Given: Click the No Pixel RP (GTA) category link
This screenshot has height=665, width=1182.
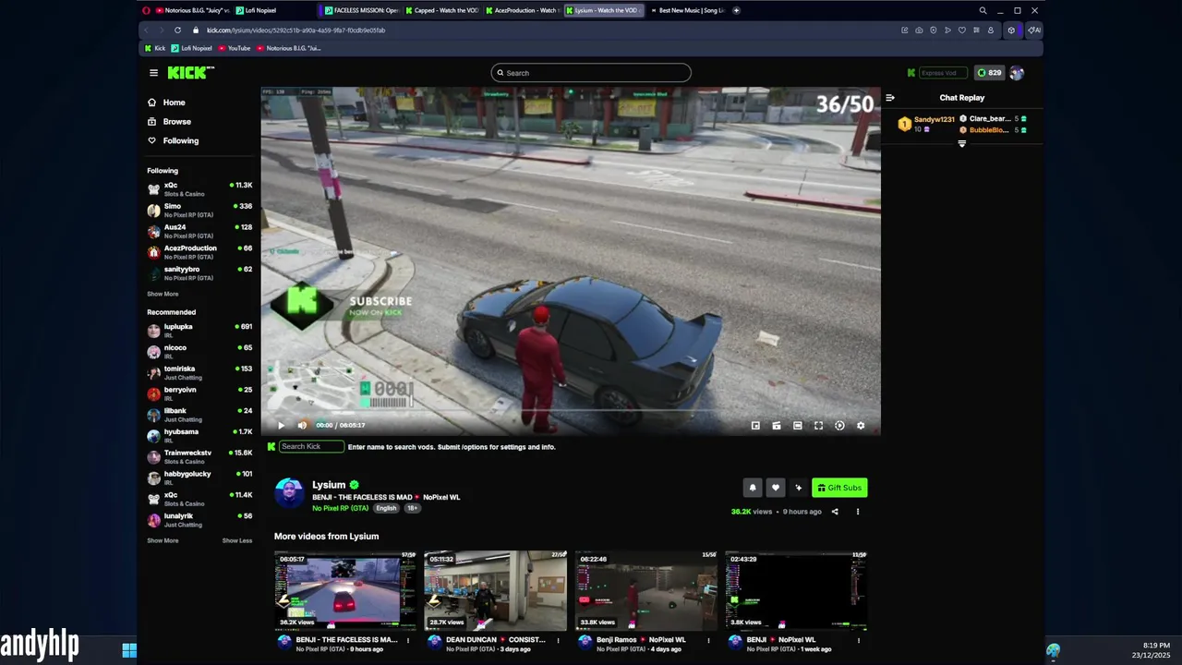Looking at the screenshot, I should pyautogui.click(x=340, y=508).
